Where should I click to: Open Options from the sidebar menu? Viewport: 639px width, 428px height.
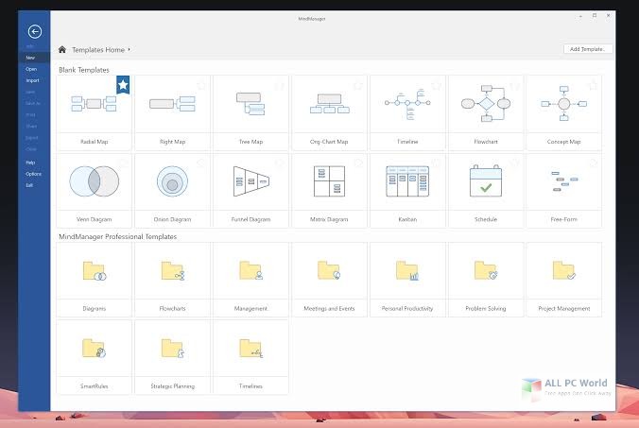pyautogui.click(x=33, y=174)
